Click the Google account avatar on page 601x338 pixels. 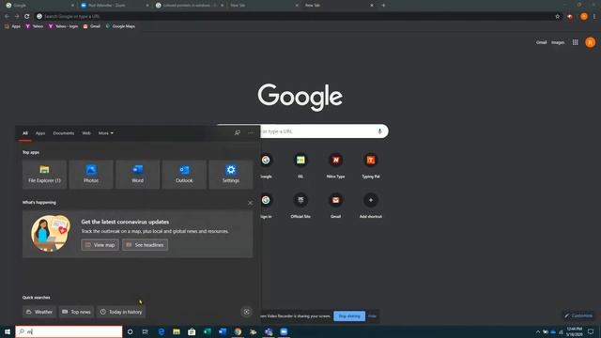click(x=591, y=42)
